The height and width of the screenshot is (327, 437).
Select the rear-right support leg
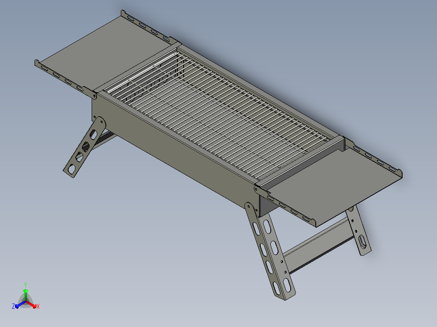359,231
